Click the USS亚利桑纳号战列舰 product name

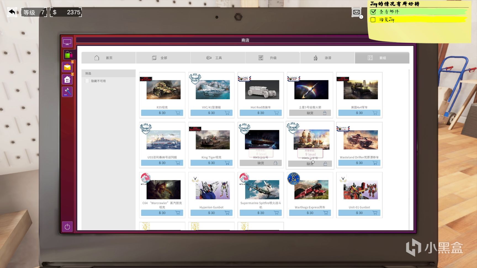coord(162,157)
